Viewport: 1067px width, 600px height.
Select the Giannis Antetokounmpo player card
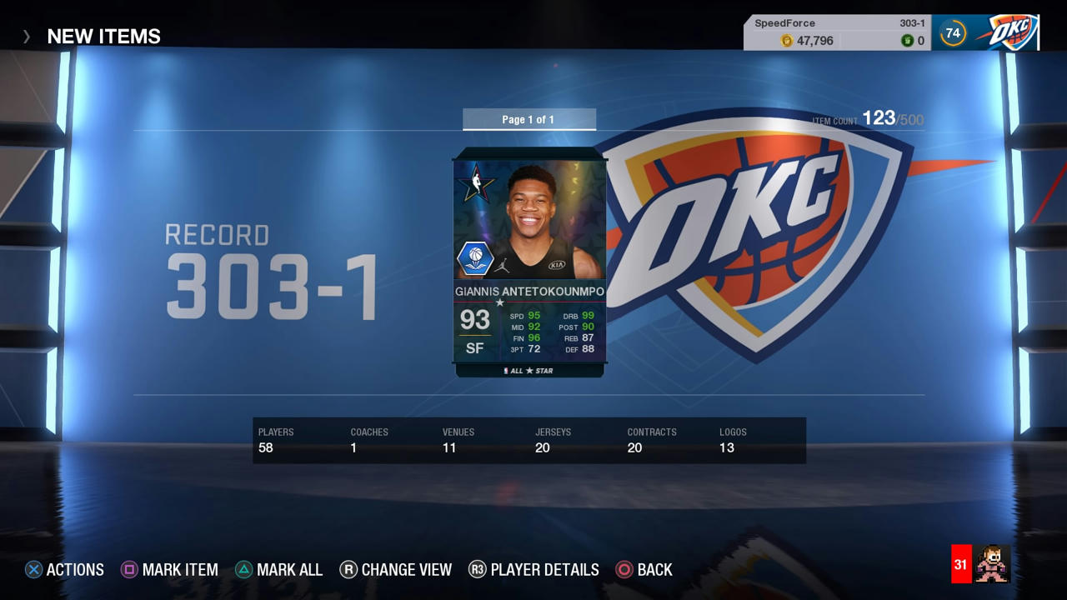pyautogui.click(x=529, y=262)
